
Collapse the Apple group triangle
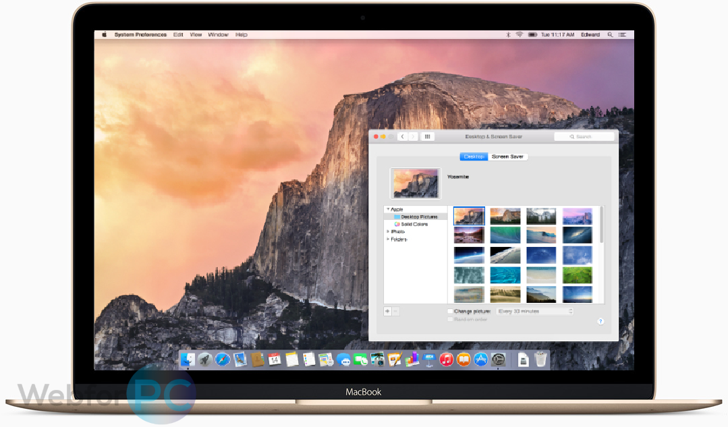click(388, 209)
